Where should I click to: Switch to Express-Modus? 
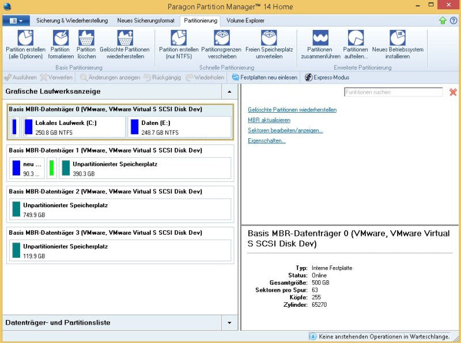pos(327,78)
